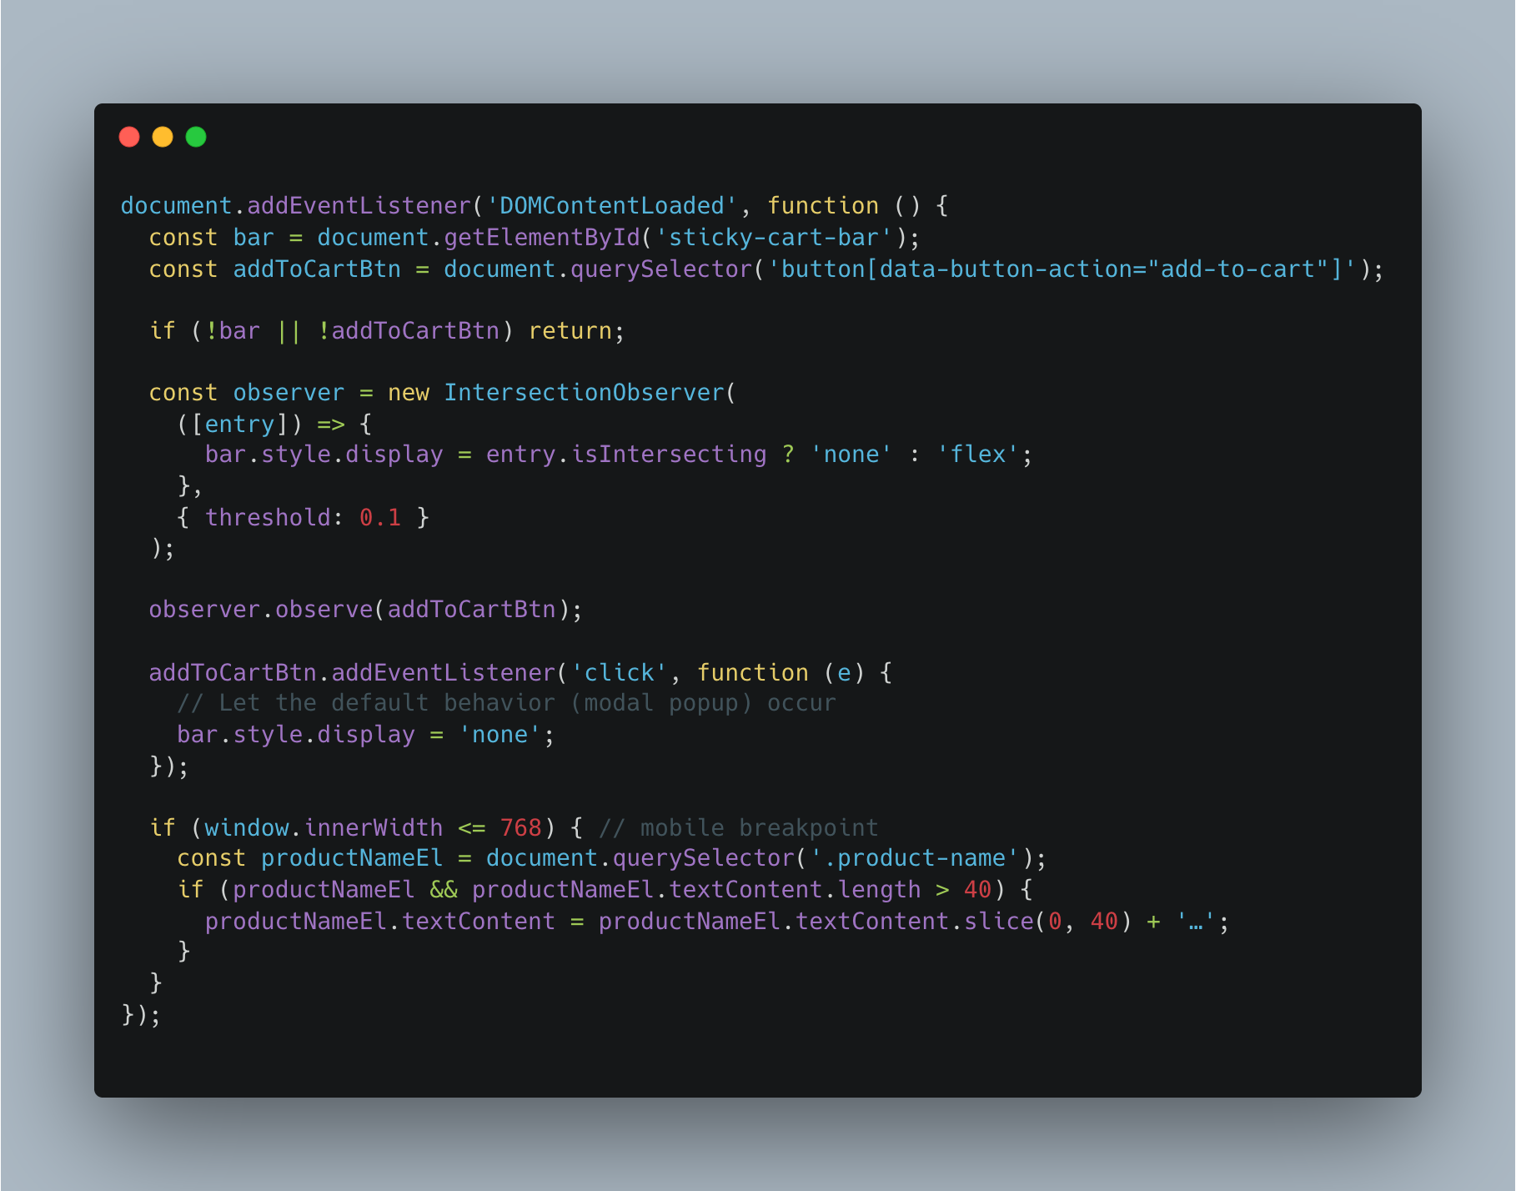Click the 768 mobile breakpoint number
The image size is (1516, 1191).
(521, 828)
